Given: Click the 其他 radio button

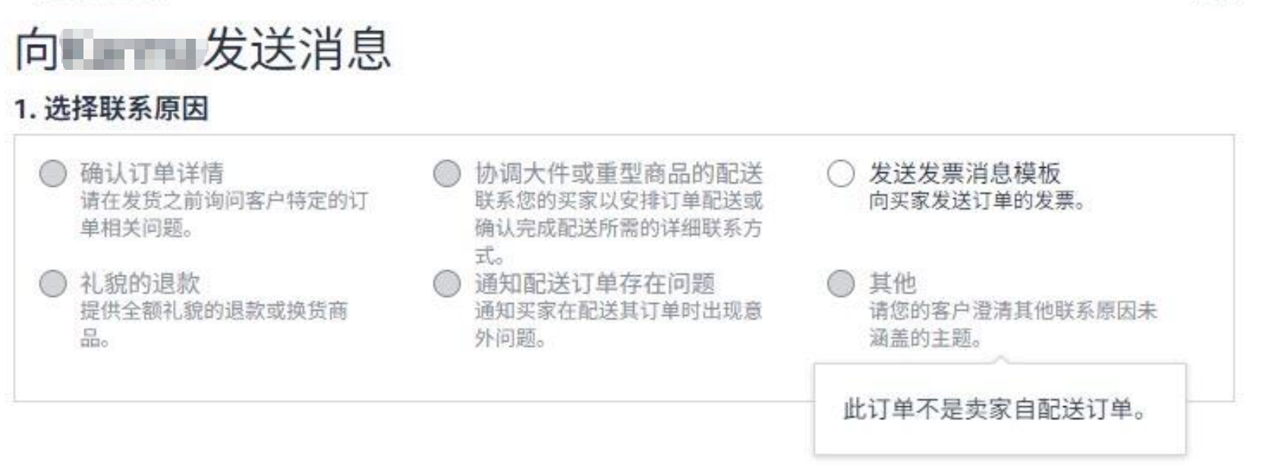Looking at the screenshot, I should [841, 283].
